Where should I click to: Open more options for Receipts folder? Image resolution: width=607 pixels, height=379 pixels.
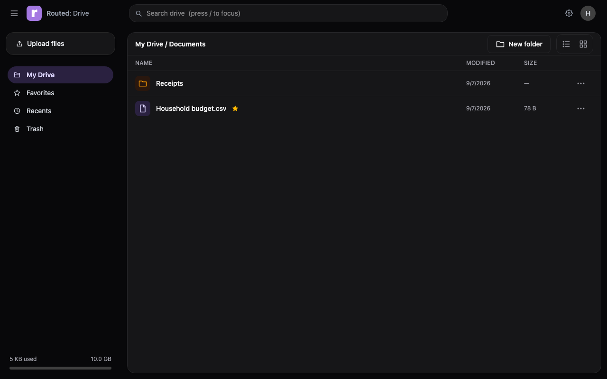point(581,83)
